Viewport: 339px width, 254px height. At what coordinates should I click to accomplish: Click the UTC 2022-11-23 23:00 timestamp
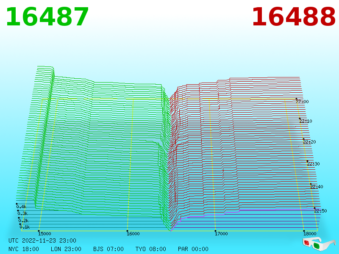(42, 240)
